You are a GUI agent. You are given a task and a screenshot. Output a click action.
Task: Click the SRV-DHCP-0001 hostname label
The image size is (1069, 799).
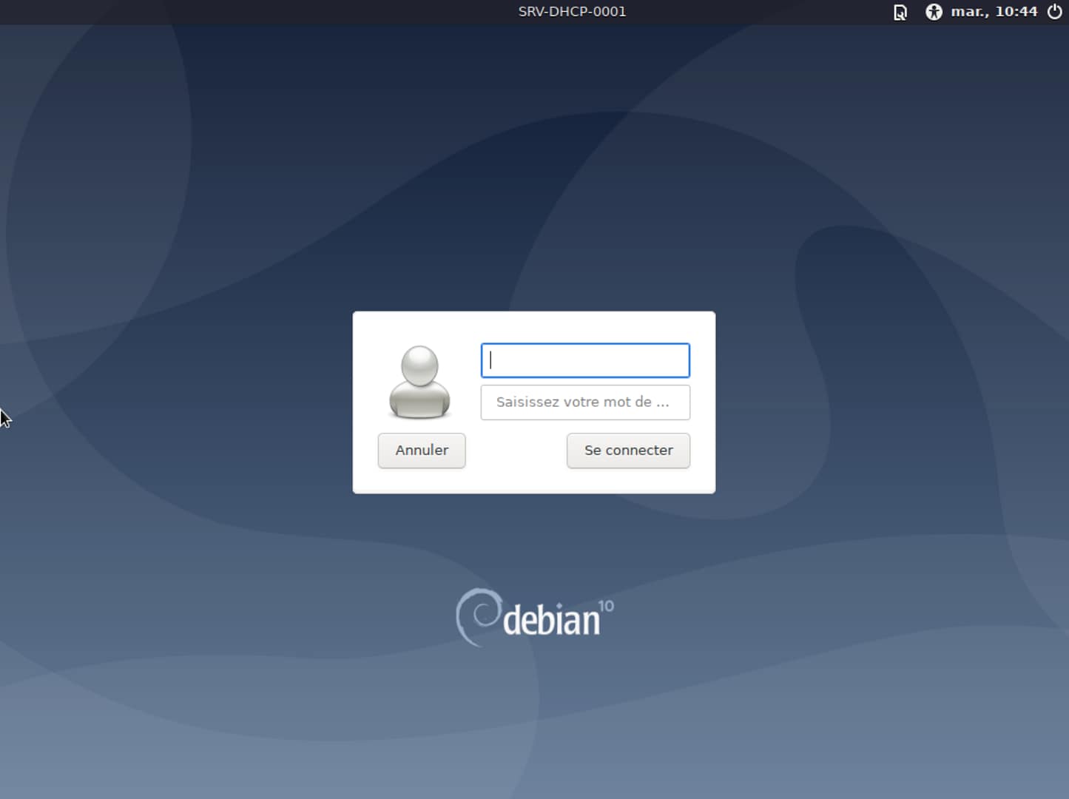click(x=572, y=12)
